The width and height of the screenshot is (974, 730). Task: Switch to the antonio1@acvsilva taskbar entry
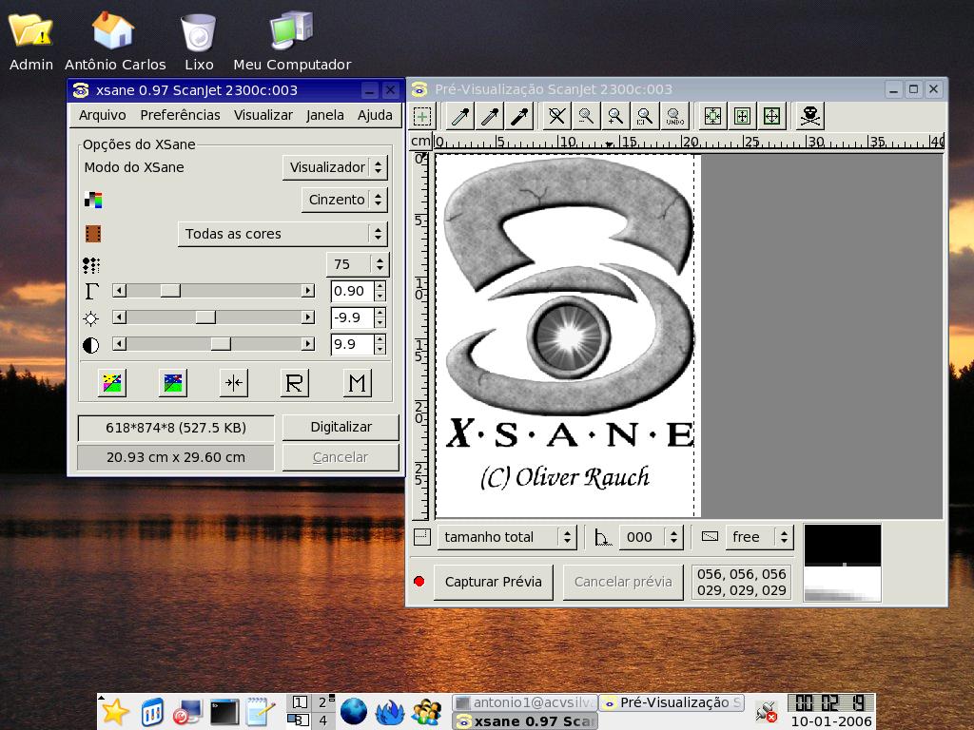click(x=524, y=702)
